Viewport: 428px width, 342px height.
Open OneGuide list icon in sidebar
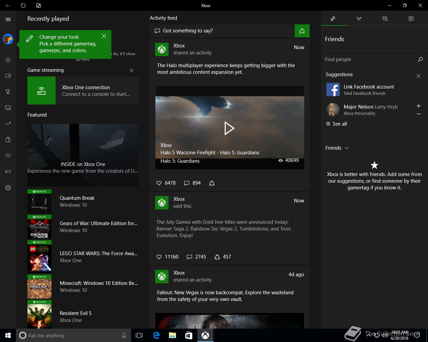8,155
